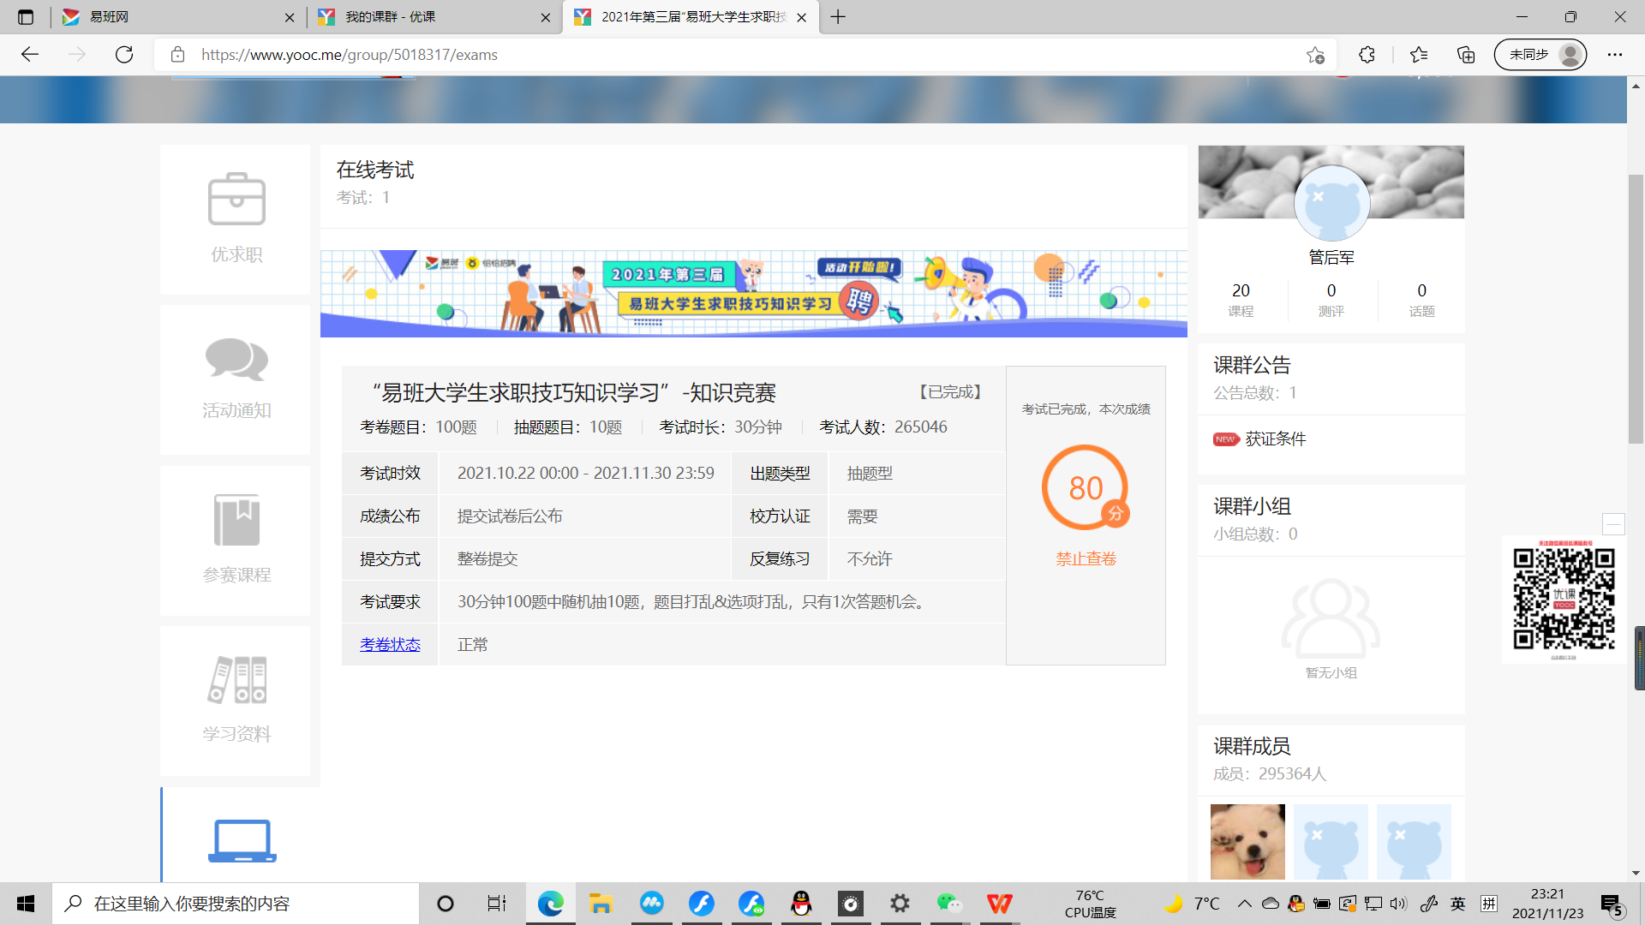
Task: Click the browser refresh icon
Action: click(x=124, y=55)
